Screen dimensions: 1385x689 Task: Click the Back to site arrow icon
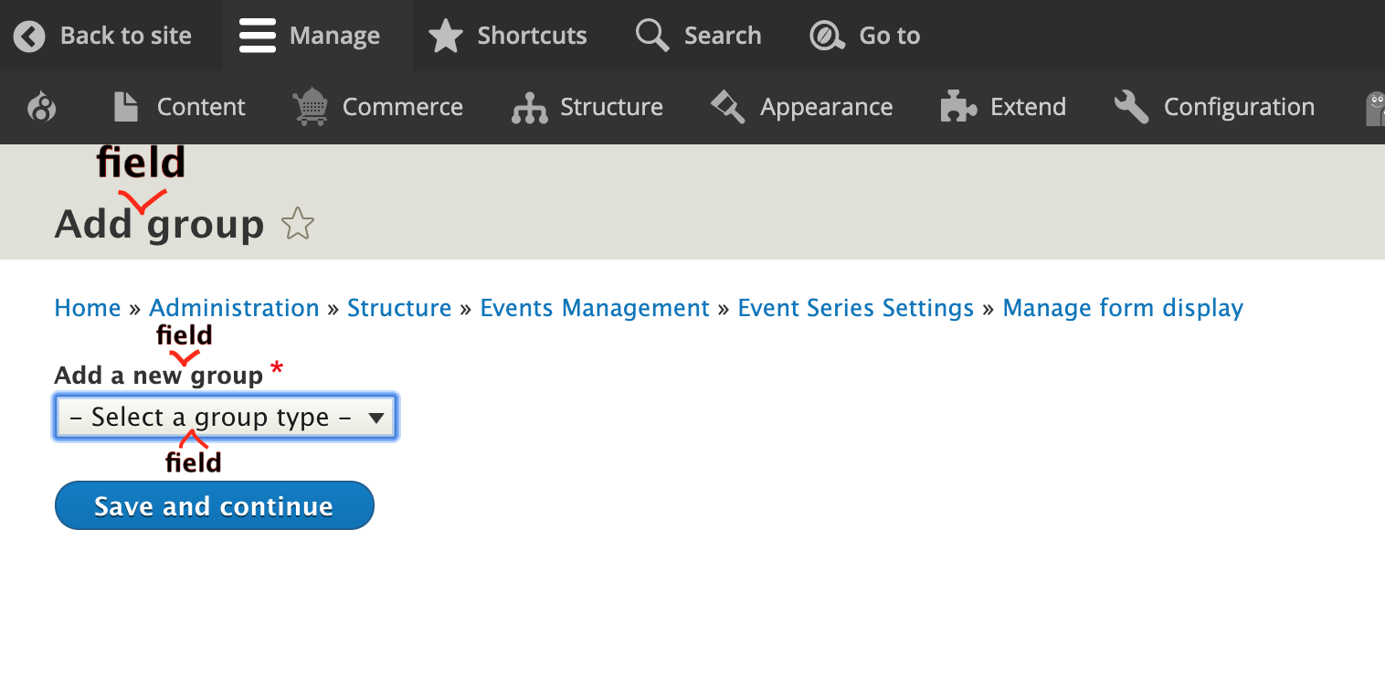[29, 37]
